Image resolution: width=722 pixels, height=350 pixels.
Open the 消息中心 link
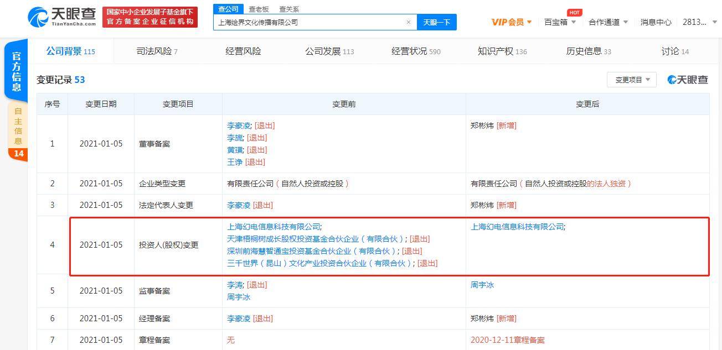point(656,22)
